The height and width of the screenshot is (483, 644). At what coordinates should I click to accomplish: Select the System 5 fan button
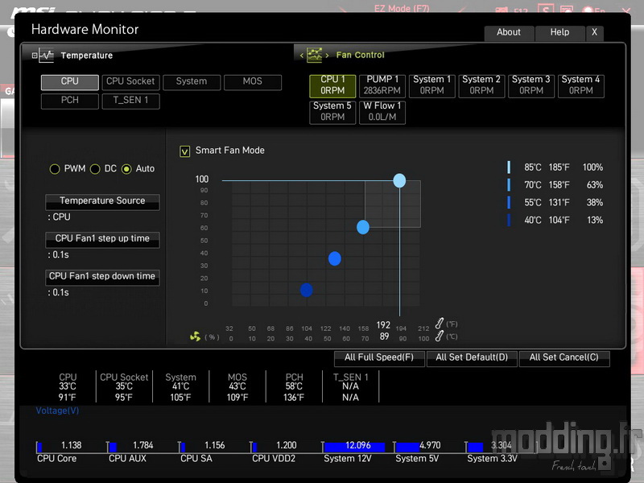click(x=332, y=112)
